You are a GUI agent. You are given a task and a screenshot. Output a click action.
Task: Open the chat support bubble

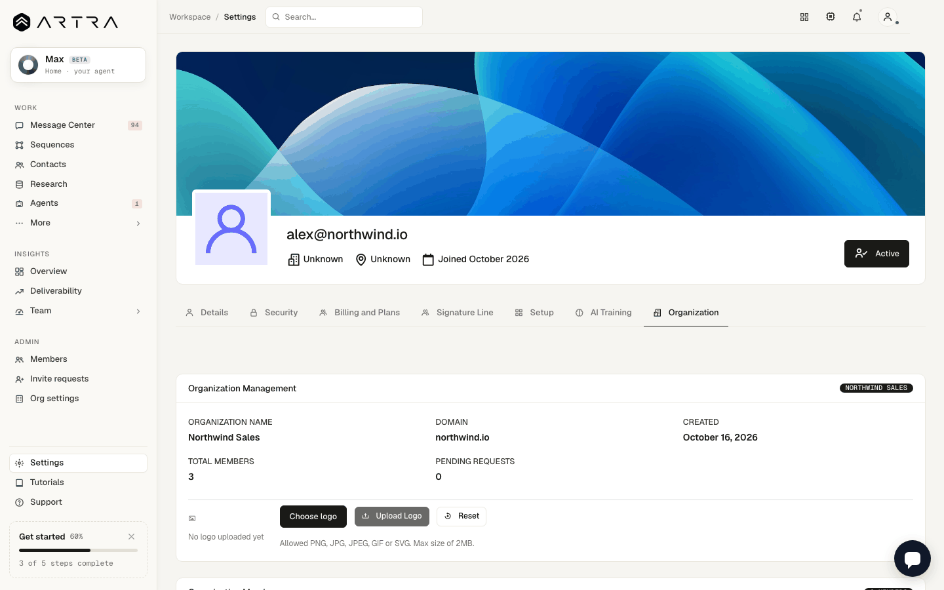pos(913,559)
